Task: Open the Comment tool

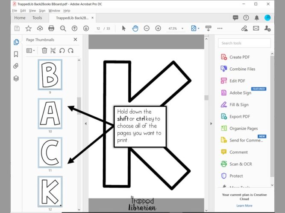Action: [234, 152]
